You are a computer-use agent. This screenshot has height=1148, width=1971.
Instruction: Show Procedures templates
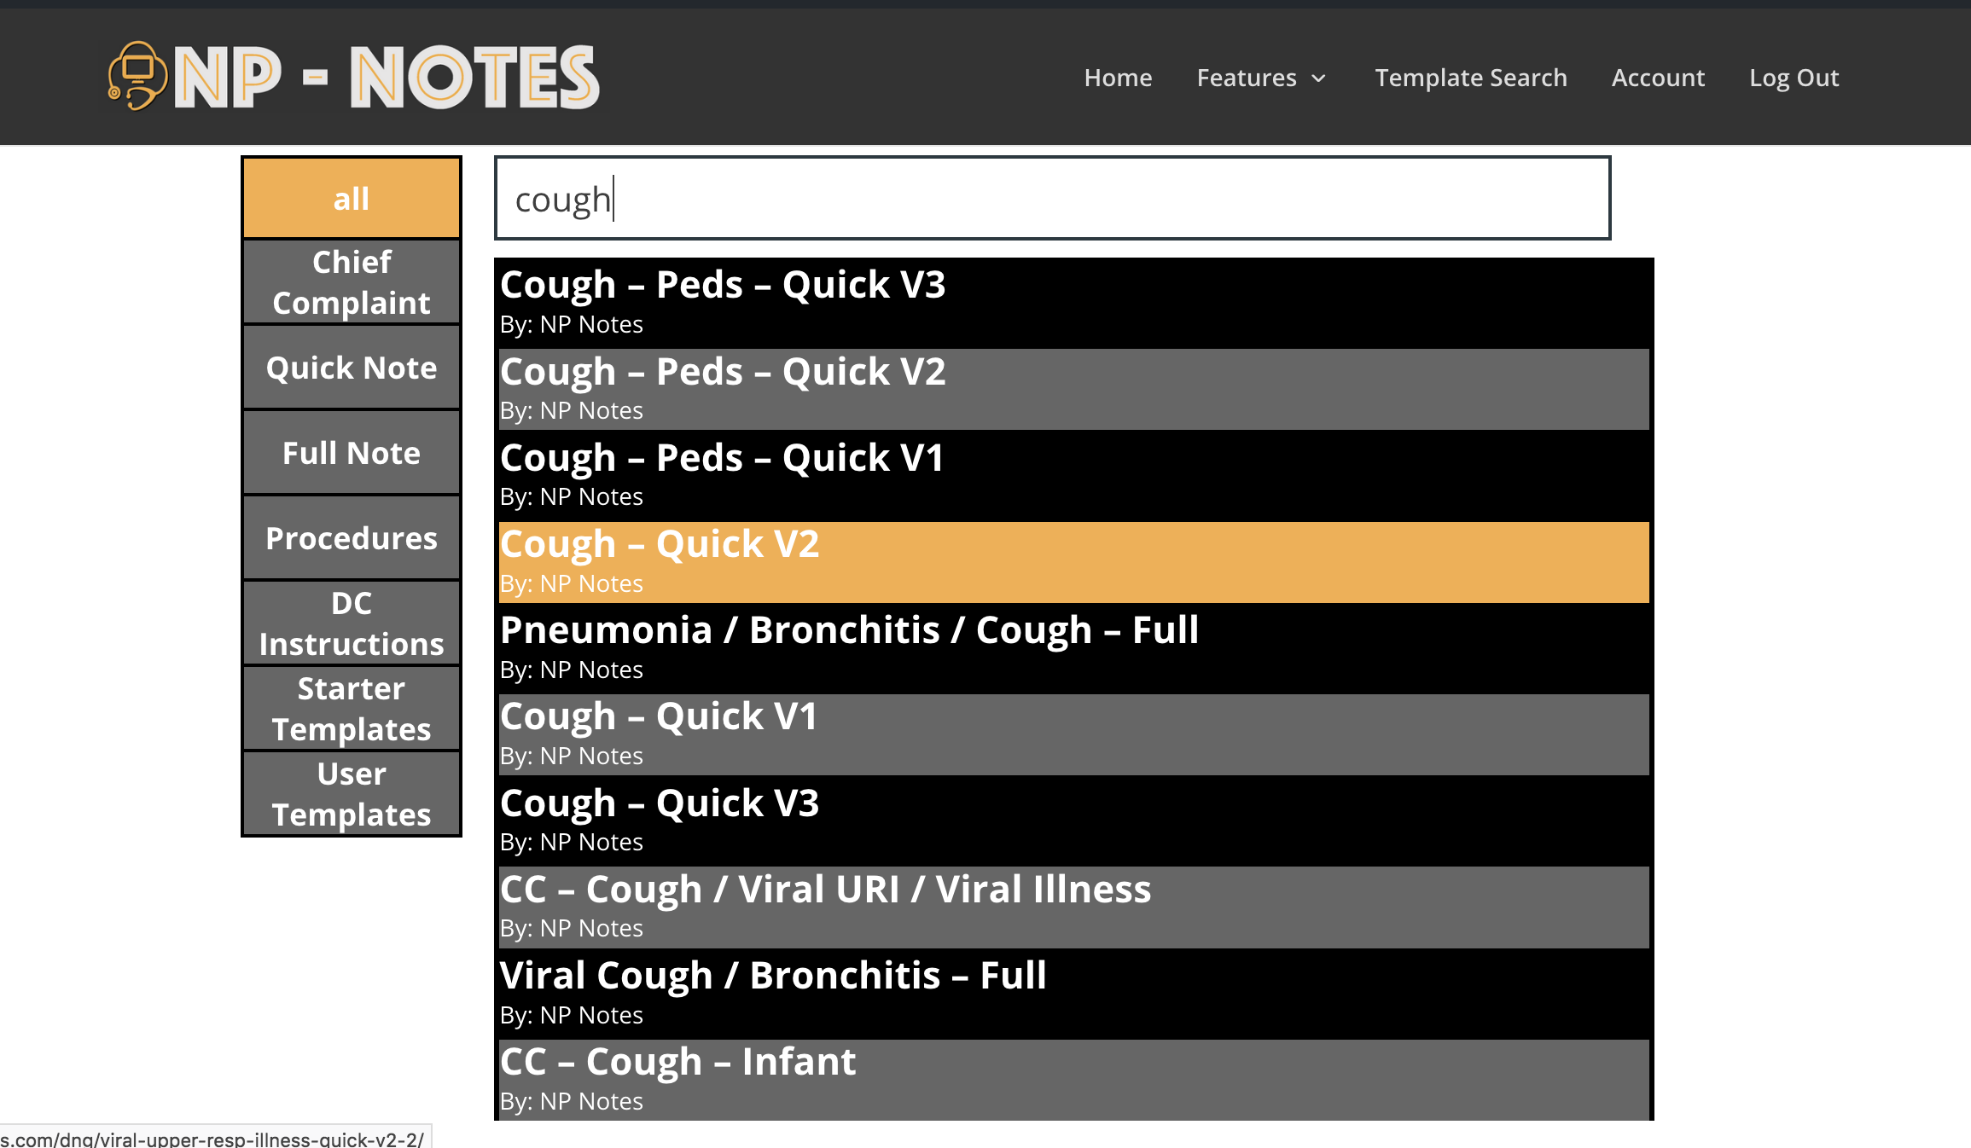pos(352,538)
